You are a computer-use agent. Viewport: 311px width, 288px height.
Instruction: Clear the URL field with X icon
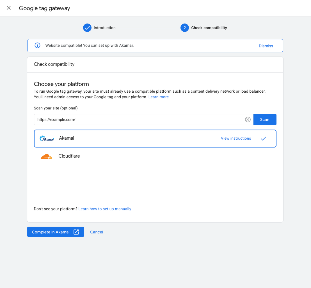click(248, 120)
